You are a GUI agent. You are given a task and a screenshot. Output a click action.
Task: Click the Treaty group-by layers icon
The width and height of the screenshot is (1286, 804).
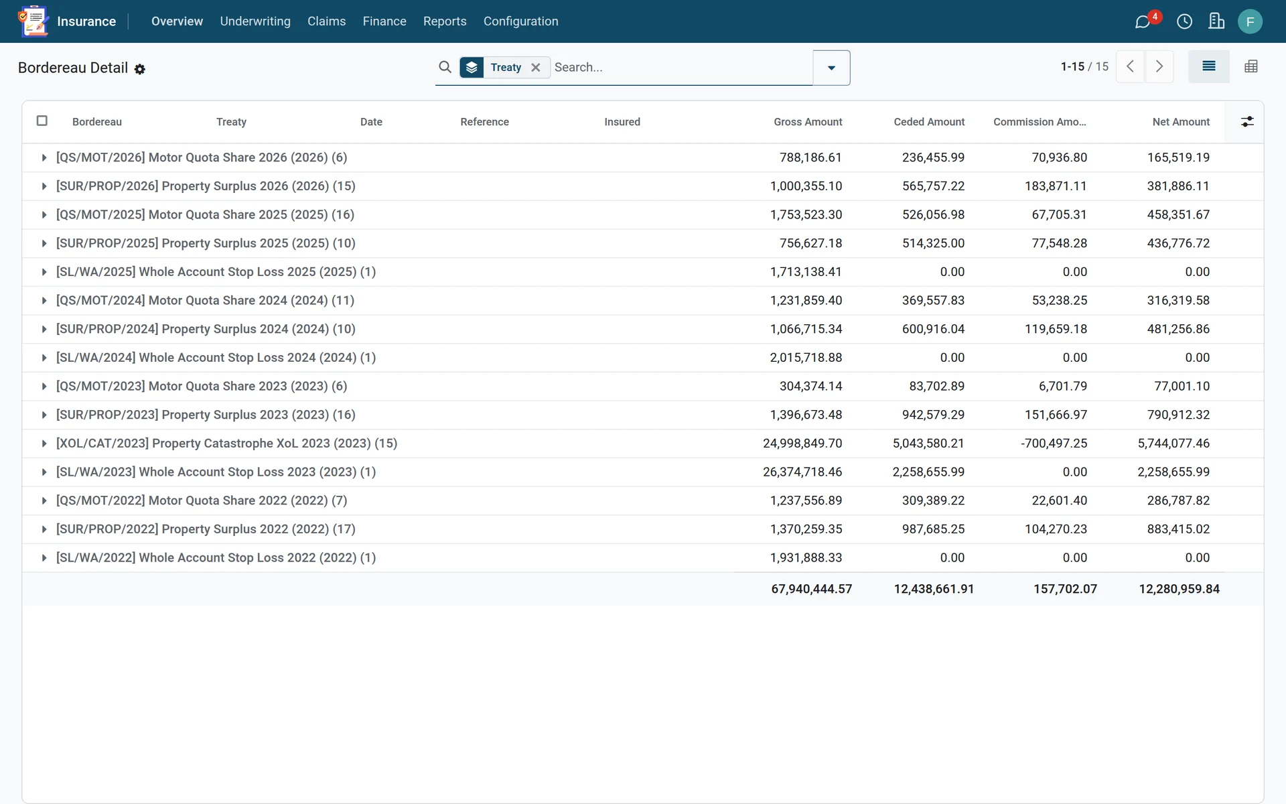point(472,67)
